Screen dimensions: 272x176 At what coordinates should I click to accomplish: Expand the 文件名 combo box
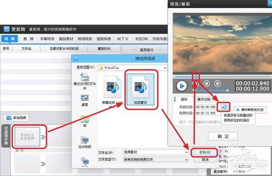coord(186,152)
